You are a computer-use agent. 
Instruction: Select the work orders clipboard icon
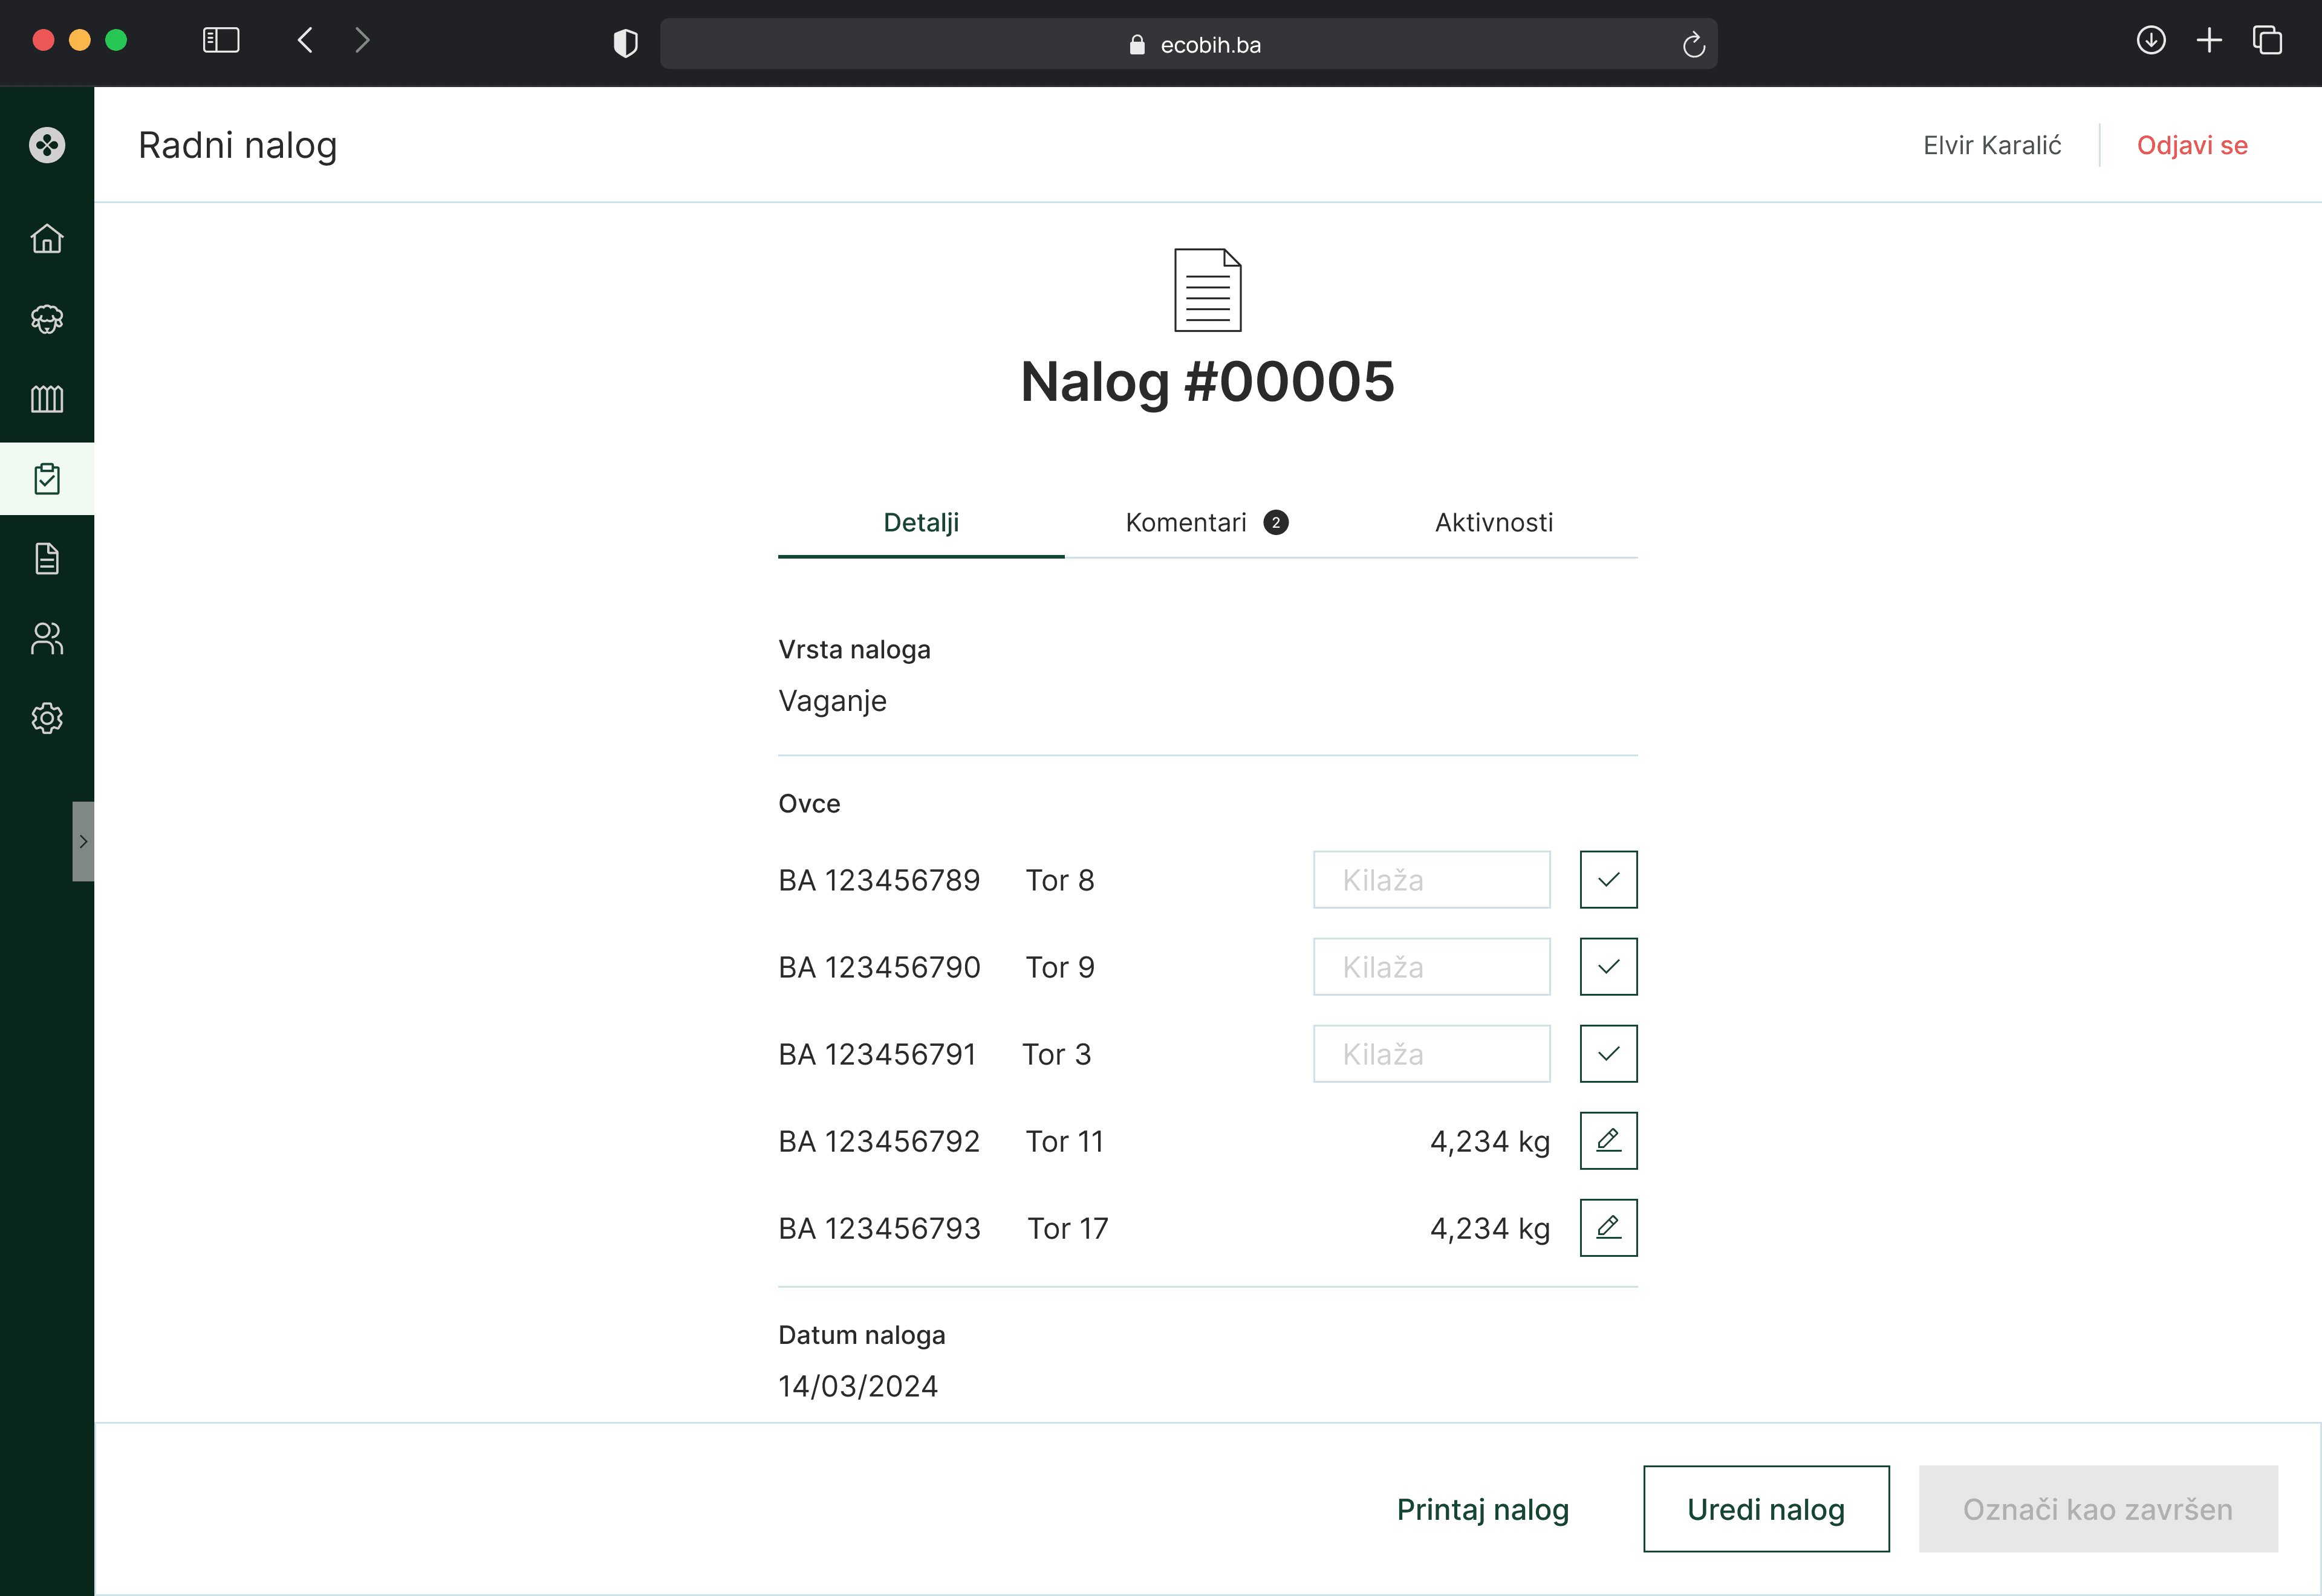47,479
